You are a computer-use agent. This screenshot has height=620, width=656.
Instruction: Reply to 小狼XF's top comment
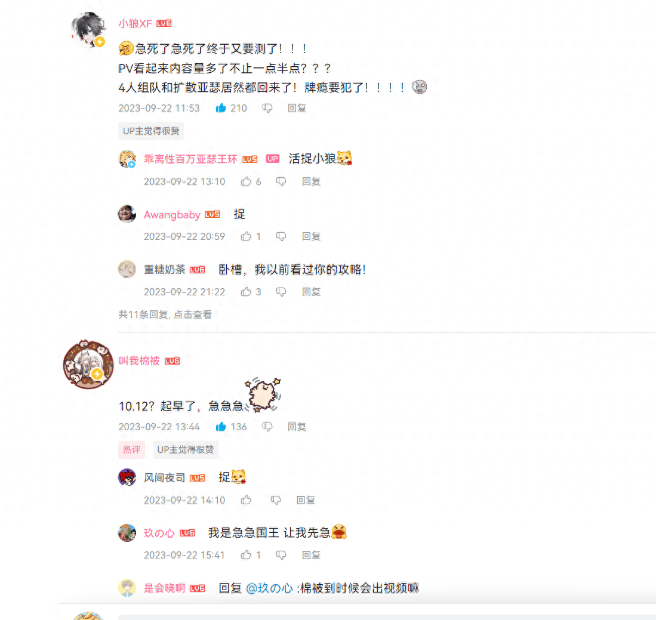[297, 109]
